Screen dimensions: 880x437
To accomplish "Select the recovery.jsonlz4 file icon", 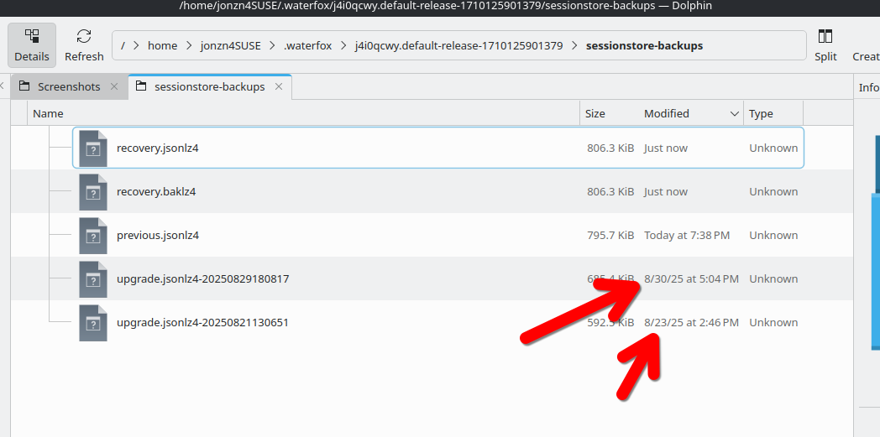I will click(x=93, y=148).
